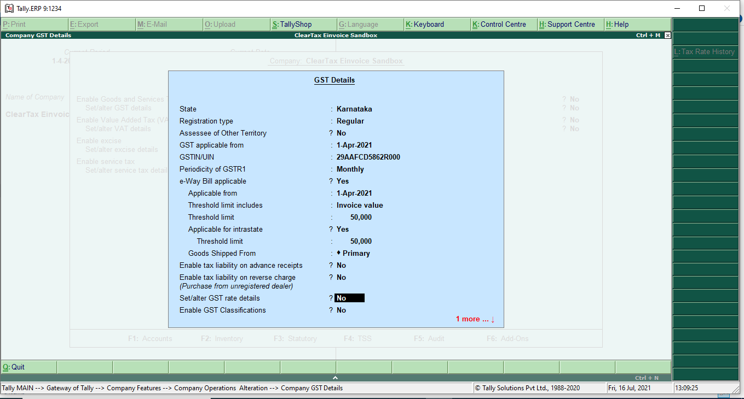744x399 pixels.
Task: Enable GST Classifications
Action: click(x=341, y=310)
